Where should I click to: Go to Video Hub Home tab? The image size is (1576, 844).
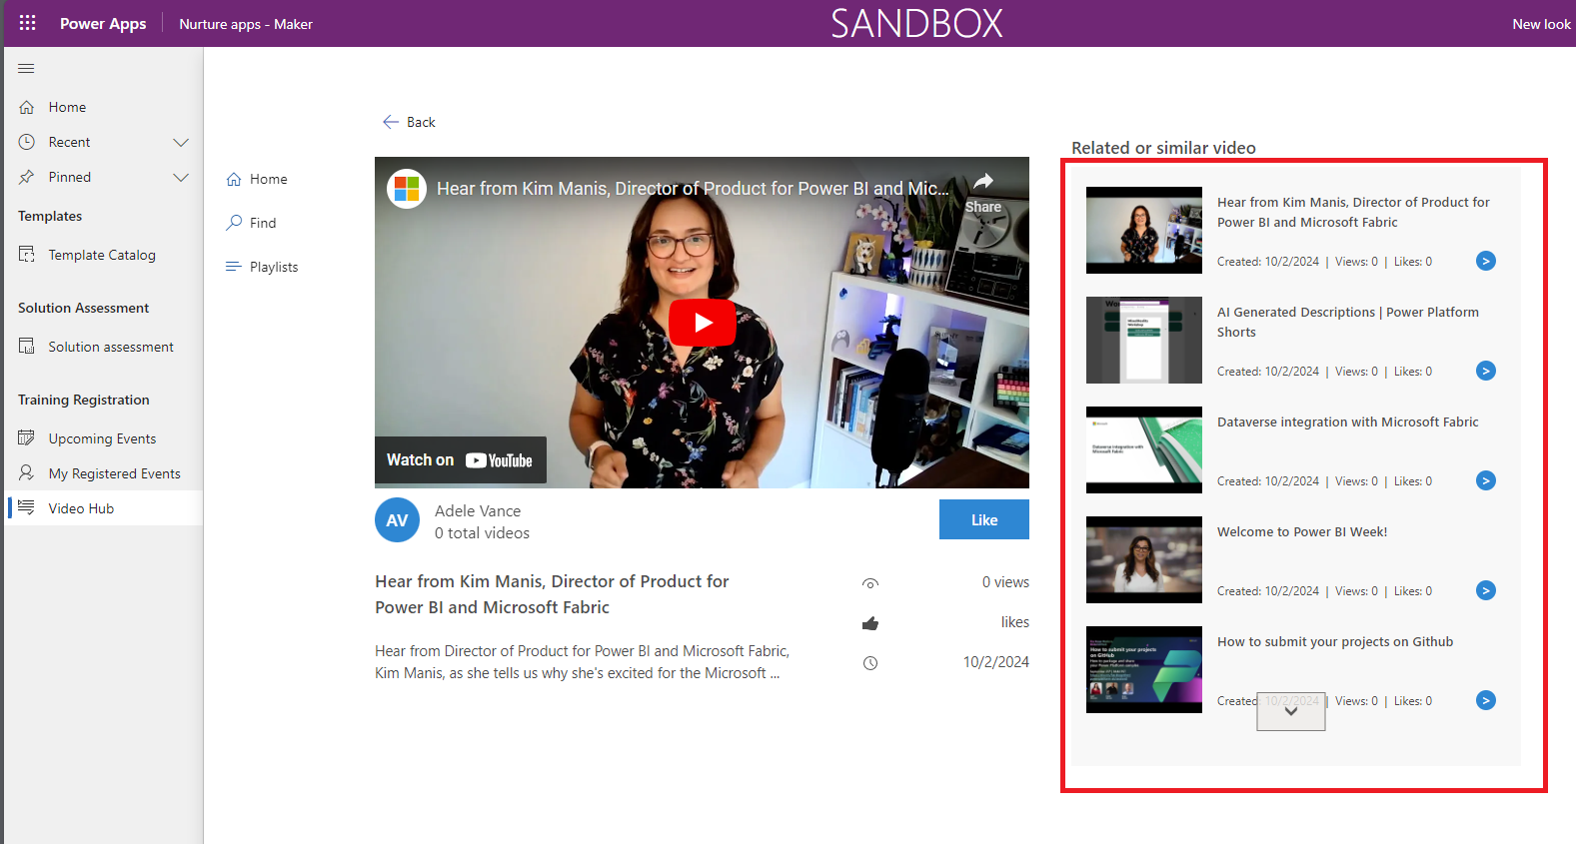(268, 179)
